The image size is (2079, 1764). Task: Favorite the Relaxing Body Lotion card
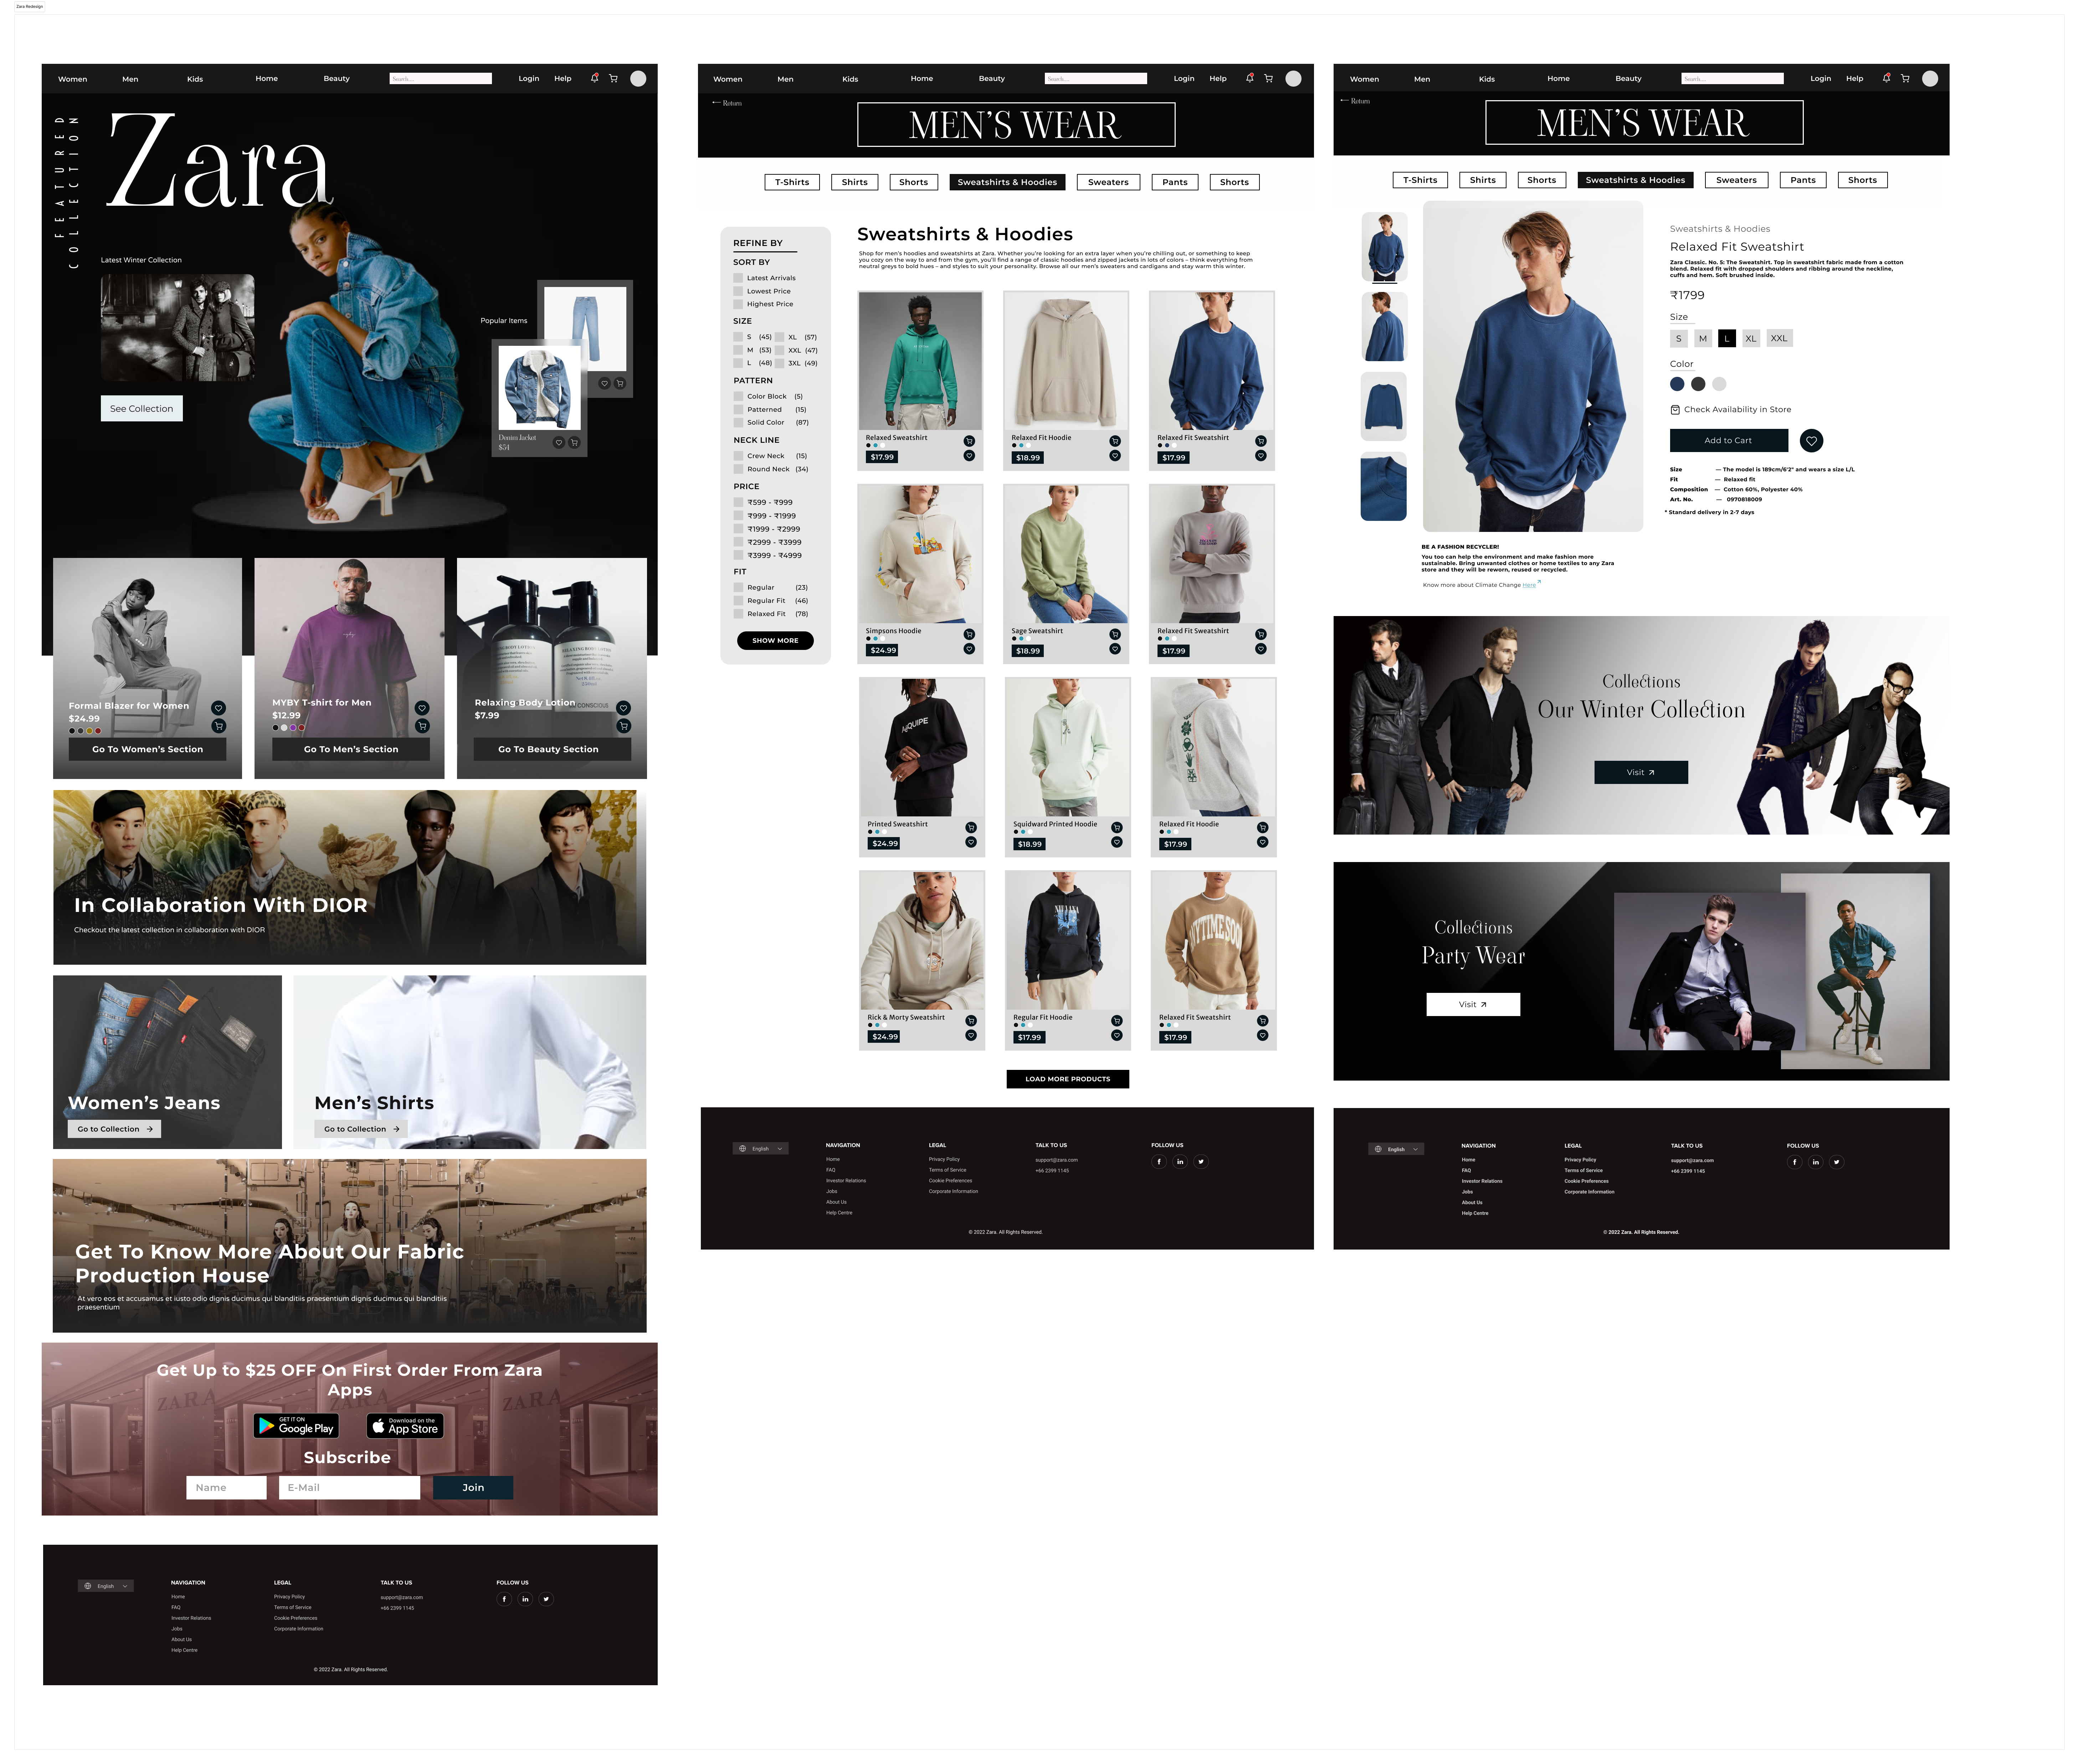(623, 708)
